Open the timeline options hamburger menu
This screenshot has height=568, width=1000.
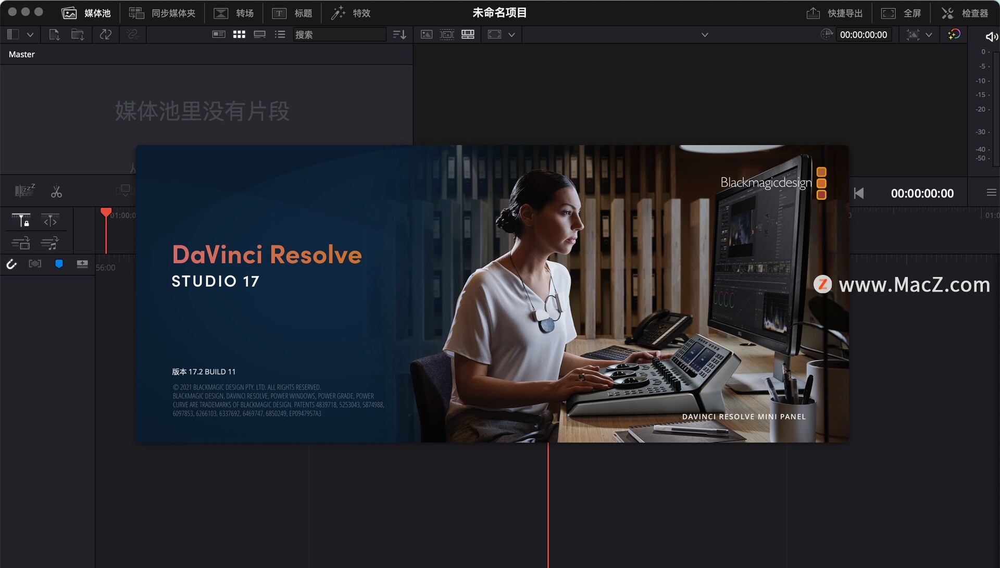click(x=991, y=193)
